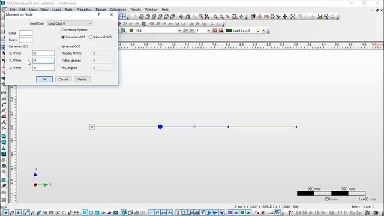This screenshot has width=384, height=216.
Task: Close the Moment on Node dialog
Action: coord(112,14)
